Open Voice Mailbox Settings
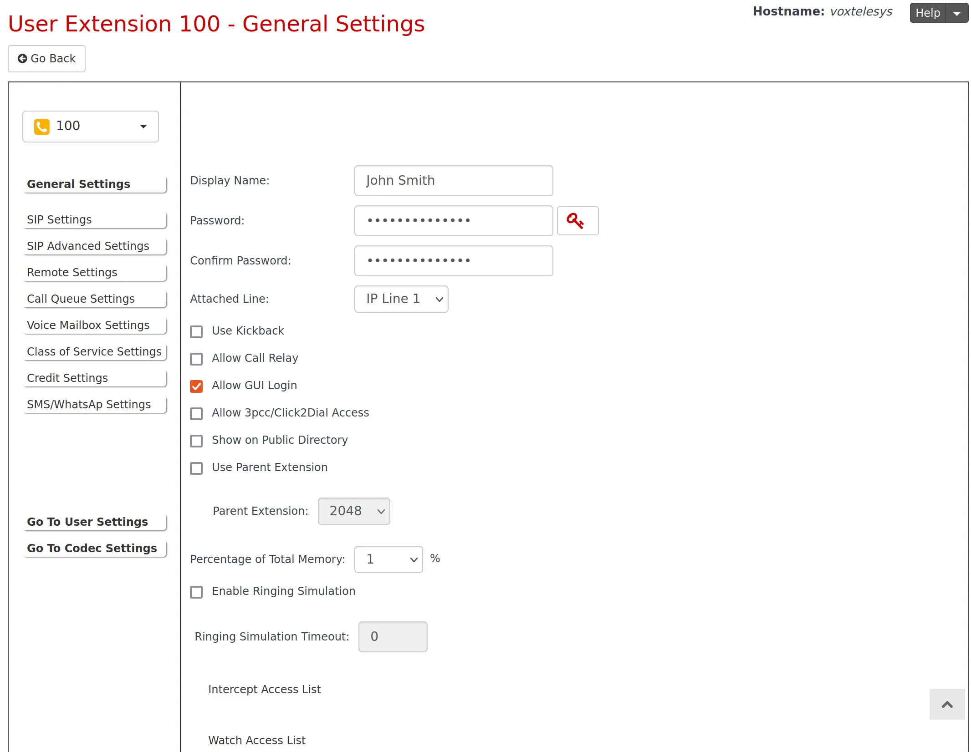Viewport: 971px width, 752px height. [88, 325]
